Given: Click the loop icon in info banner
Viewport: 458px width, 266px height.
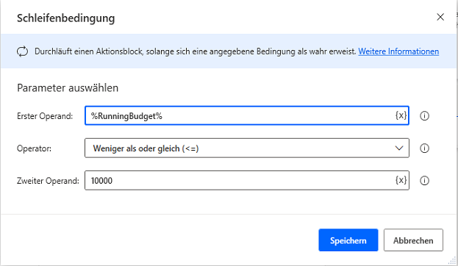Looking at the screenshot, I should (x=23, y=51).
